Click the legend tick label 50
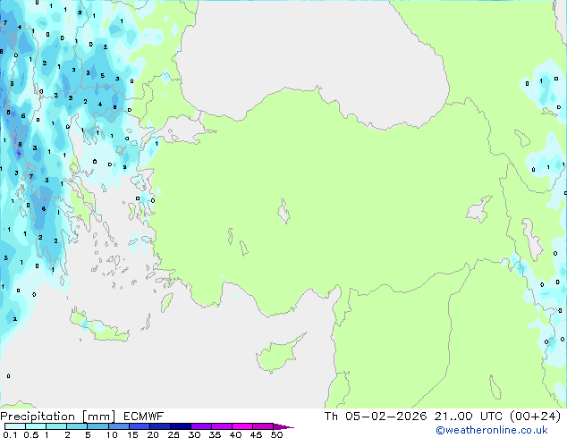Screen dimensions: 567x438 pyautogui.click(x=276, y=435)
